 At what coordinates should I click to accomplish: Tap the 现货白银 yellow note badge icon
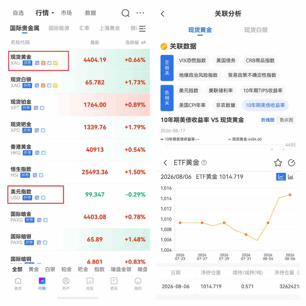(x=55, y=85)
